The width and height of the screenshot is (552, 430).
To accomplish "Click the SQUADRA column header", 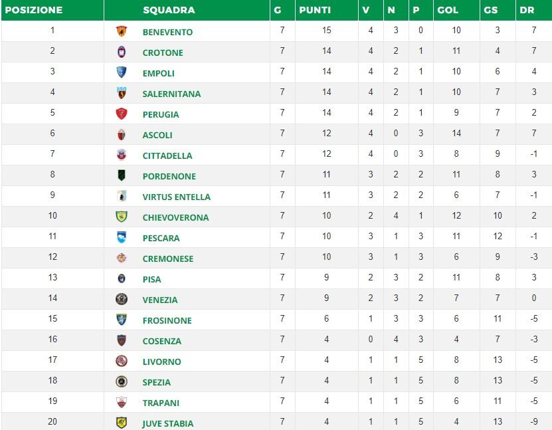I will (169, 10).
